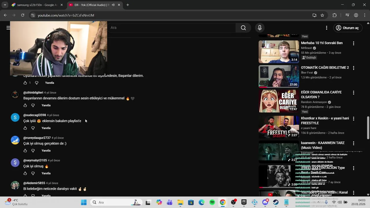Screen dimensions: 370x208
Task: Open the Chrome extensions puzzle icon
Action: tap(335, 15)
